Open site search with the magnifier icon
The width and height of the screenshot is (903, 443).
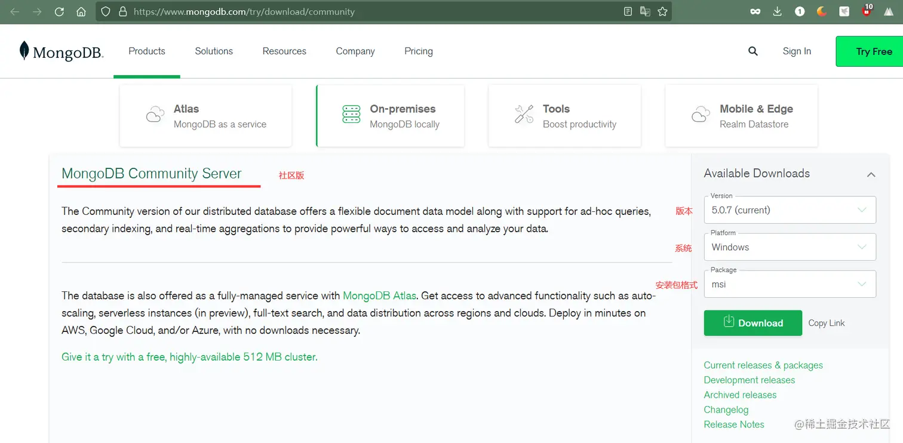point(753,51)
